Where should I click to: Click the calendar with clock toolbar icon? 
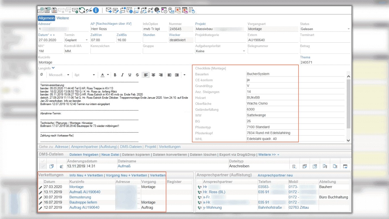[x=164, y=10]
